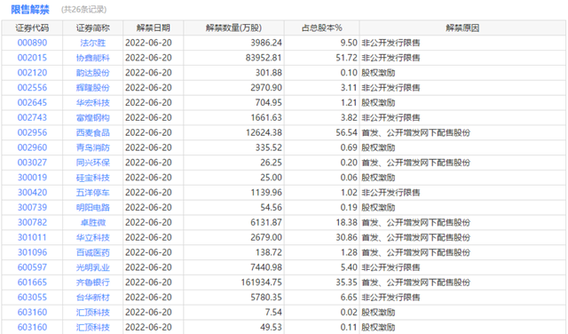Image resolution: width=568 pixels, height=334 pixels.
Task: Open stock code link 601665
Action: click(x=32, y=282)
